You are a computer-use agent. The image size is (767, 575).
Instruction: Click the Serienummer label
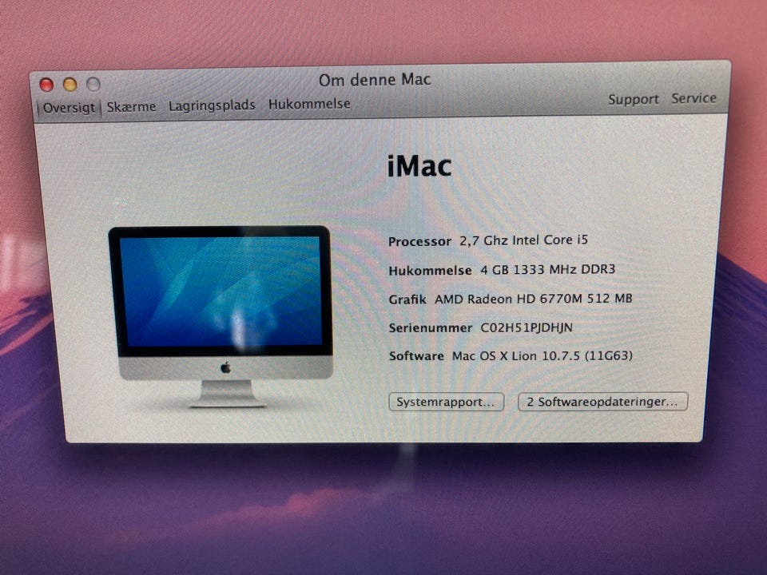point(431,328)
